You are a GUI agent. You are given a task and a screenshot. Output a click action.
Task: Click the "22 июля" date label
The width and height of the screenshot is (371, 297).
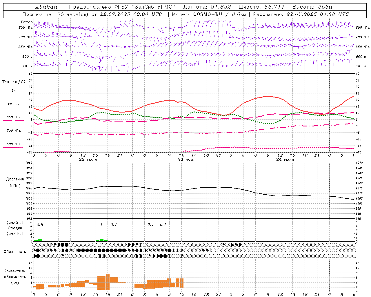click(88, 159)
